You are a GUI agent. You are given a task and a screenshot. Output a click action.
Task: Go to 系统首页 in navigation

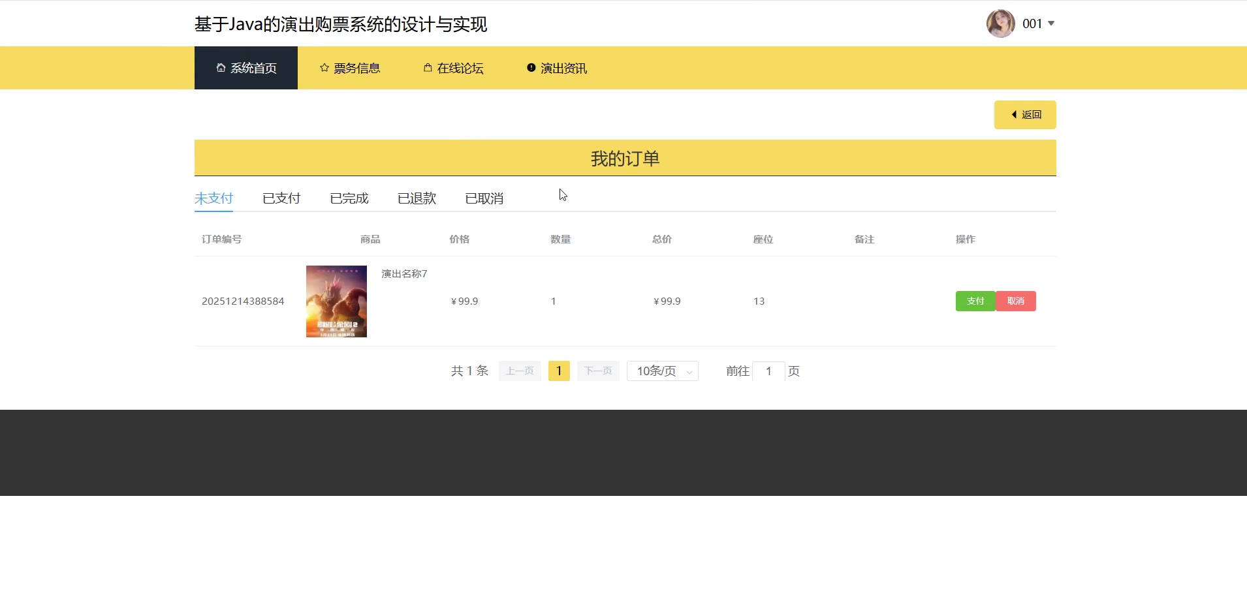pyautogui.click(x=246, y=68)
